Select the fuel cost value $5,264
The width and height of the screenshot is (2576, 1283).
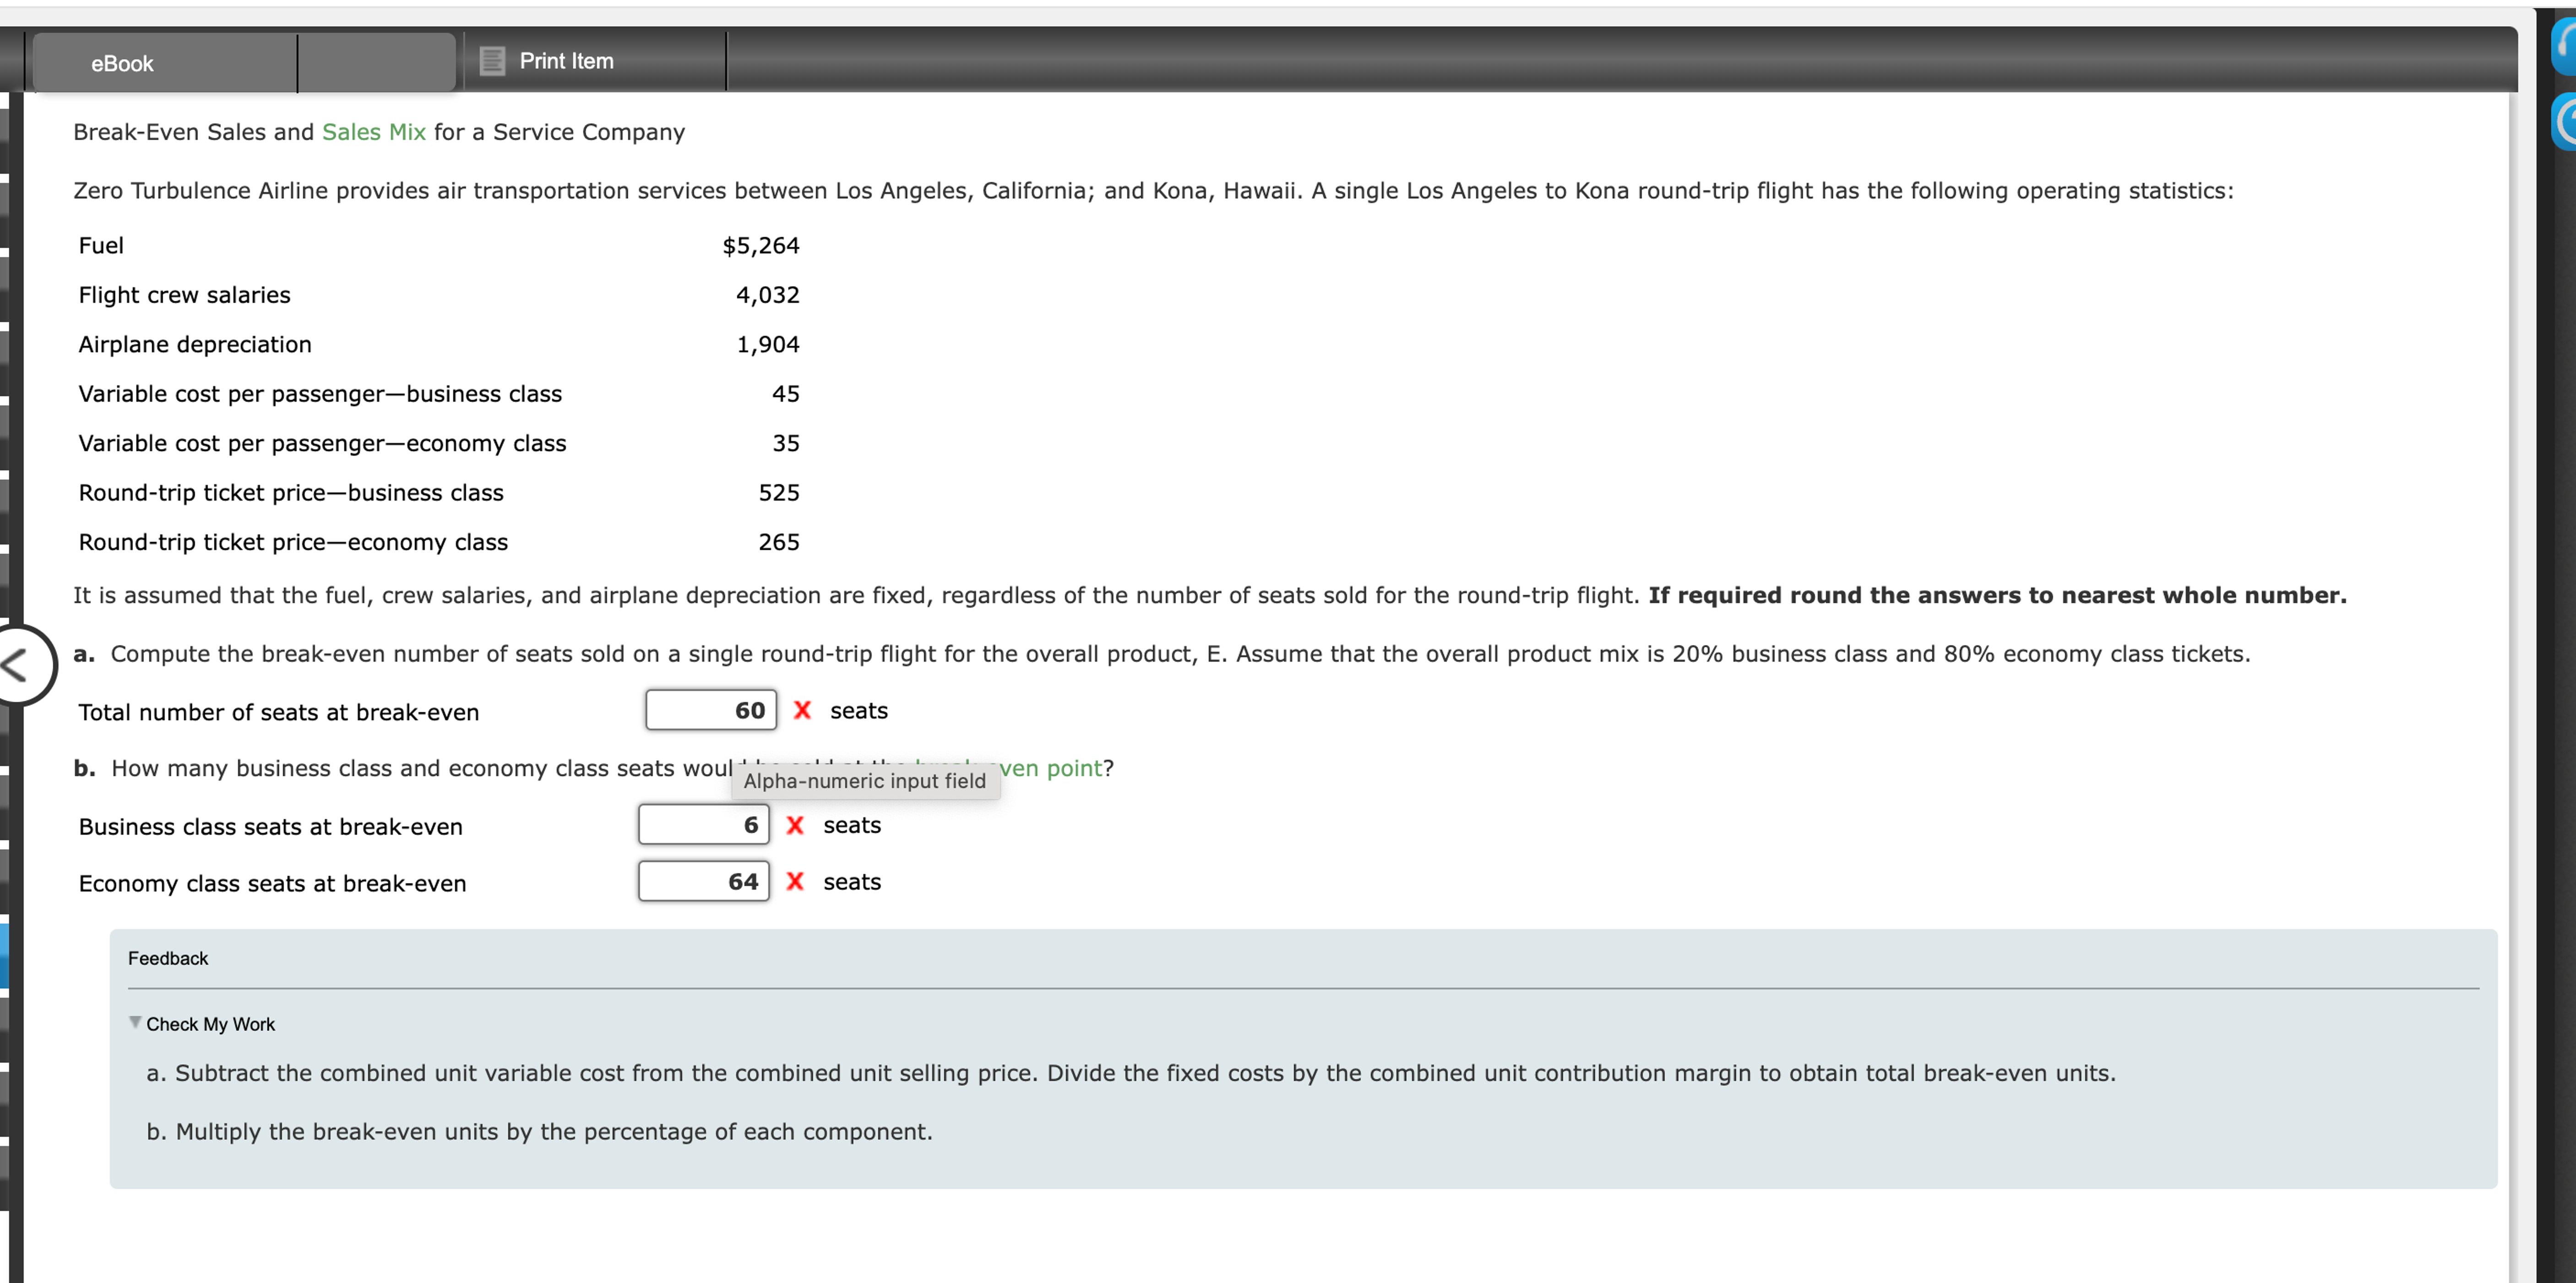[761, 245]
